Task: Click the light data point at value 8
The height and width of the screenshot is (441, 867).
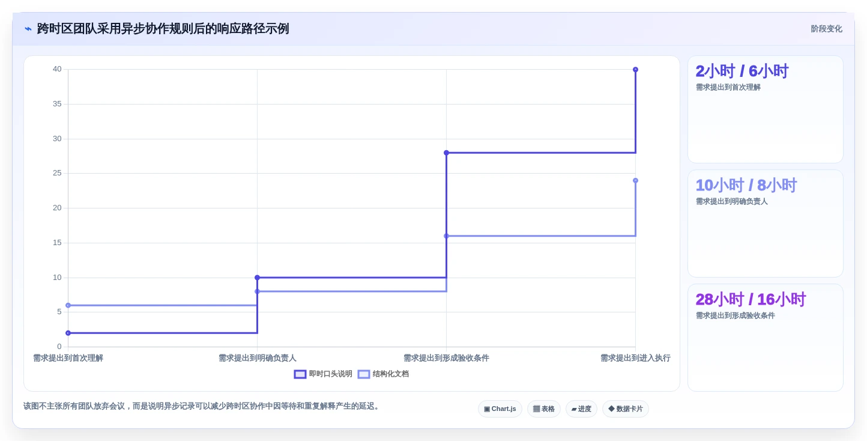Action: [x=257, y=291]
